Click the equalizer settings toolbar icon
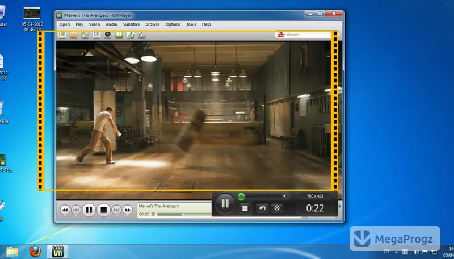The height and width of the screenshot is (259, 454). 141,35
